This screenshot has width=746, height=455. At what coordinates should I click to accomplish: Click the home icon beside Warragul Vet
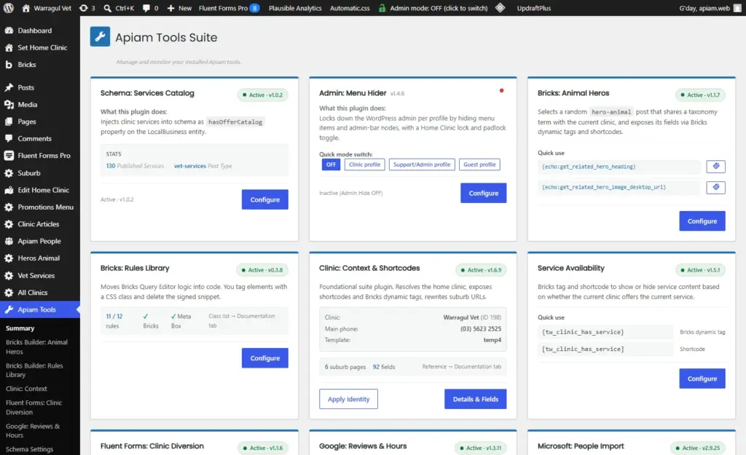pos(25,8)
